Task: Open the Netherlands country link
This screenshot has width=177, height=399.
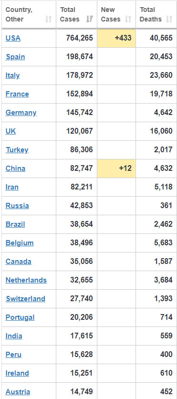Action: click(26, 280)
